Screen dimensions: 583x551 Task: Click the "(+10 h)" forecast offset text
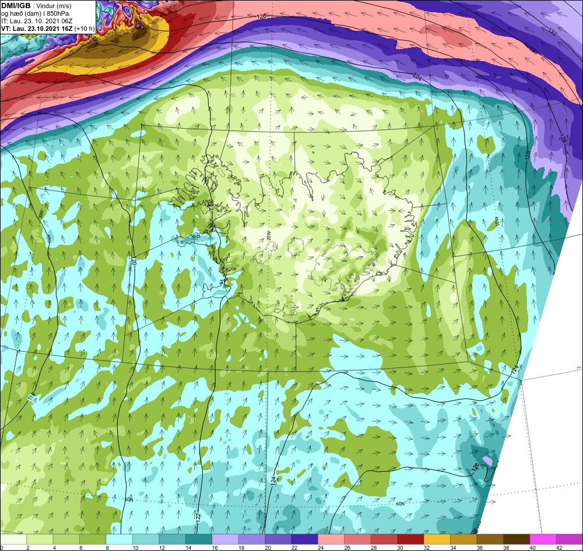pos(85,29)
